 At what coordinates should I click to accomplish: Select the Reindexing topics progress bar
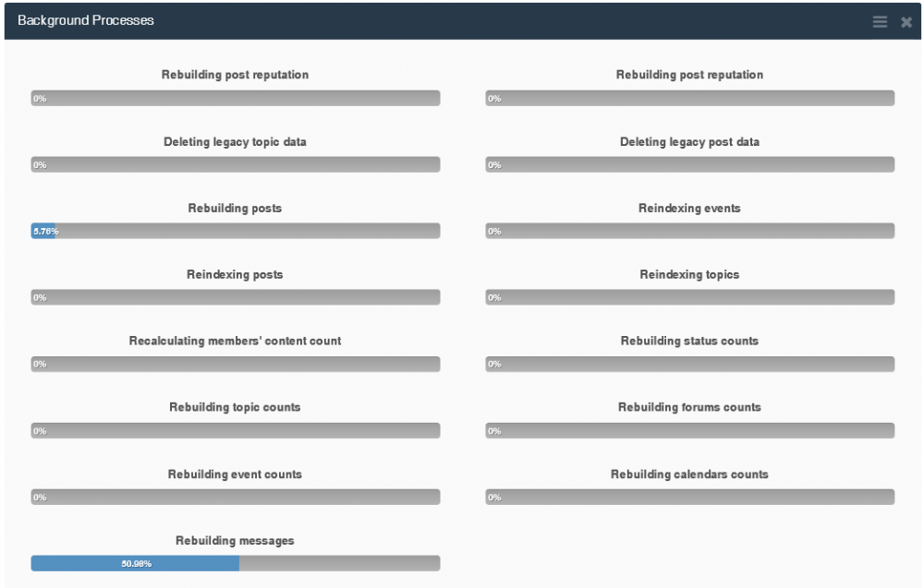(689, 298)
